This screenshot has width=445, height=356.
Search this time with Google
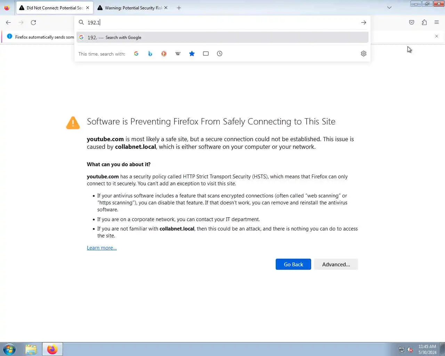point(136,54)
